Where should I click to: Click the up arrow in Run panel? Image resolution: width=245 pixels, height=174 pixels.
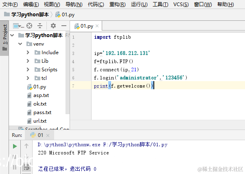tap(26, 146)
